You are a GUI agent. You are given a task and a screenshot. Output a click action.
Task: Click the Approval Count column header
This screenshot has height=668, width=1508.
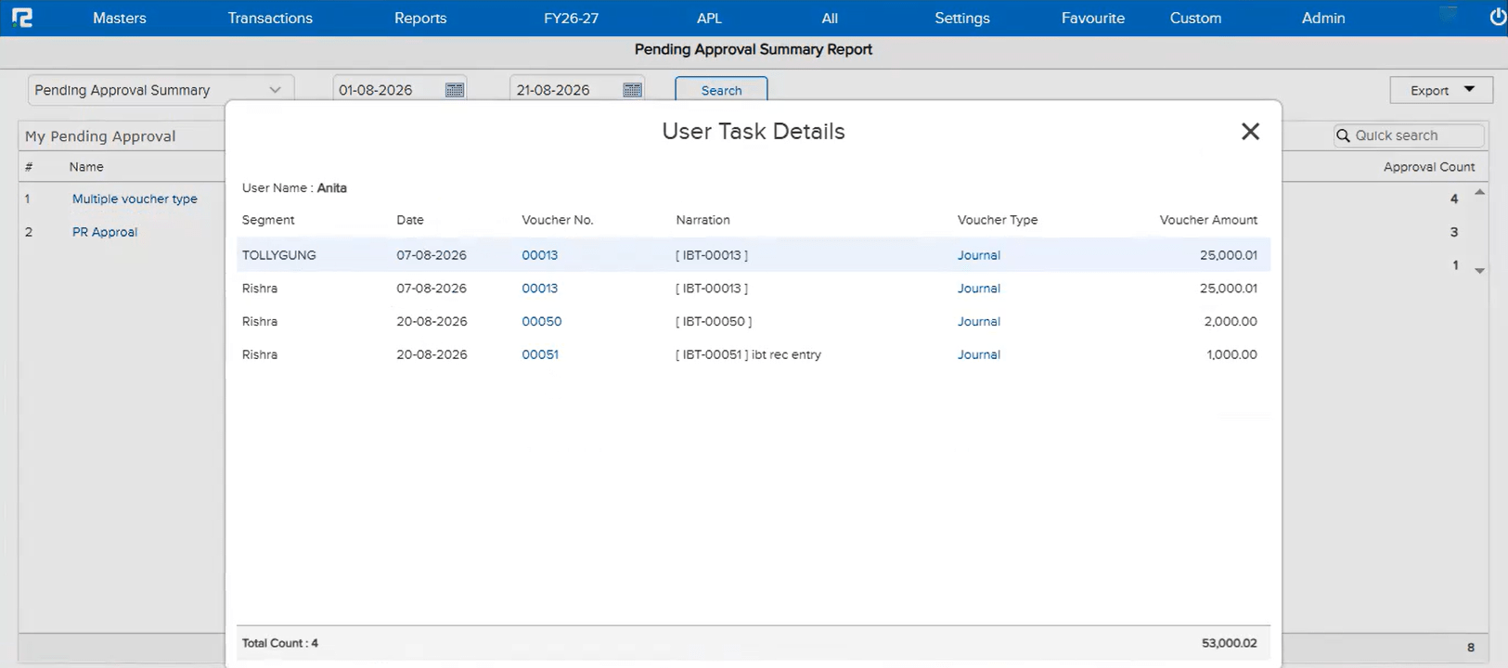tap(1429, 167)
